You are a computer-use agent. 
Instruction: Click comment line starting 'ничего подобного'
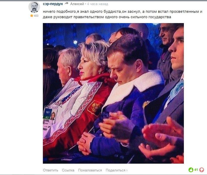(x=123, y=12)
